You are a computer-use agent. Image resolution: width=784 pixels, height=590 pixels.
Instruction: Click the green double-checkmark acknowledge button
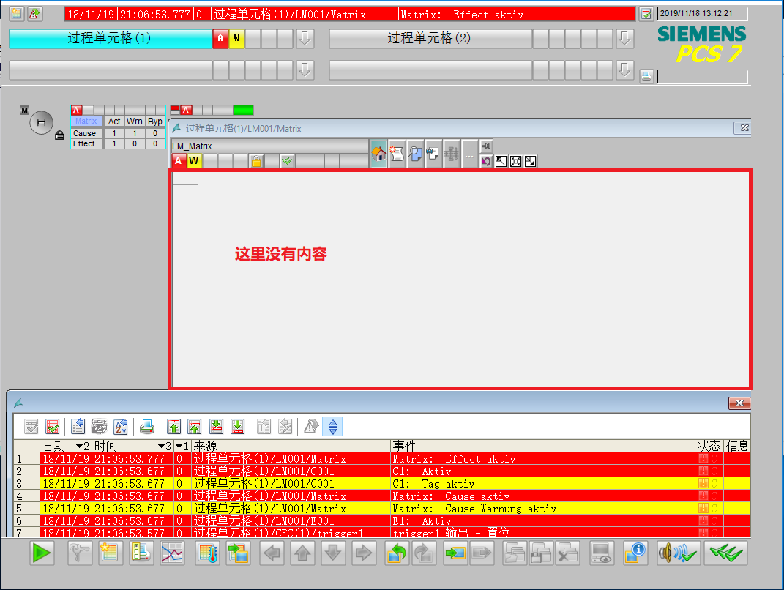[725, 553]
